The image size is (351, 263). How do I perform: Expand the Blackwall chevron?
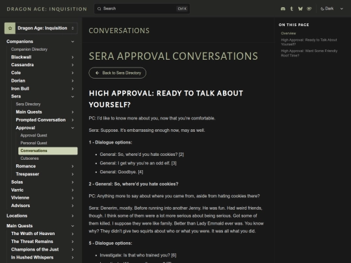tap(73, 57)
